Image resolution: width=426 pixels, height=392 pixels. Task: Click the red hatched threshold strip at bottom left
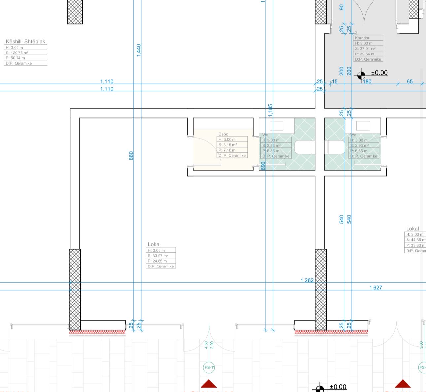[97, 332]
